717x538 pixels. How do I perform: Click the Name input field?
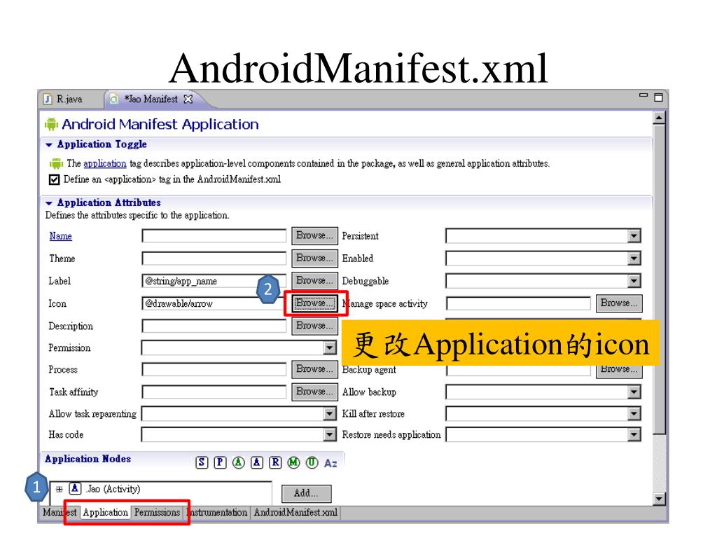coord(214,236)
